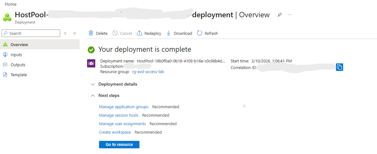The height and width of the screenshot is (154, 377).
Task: Click the Outputs list icon
Action: tap(5, 65)
